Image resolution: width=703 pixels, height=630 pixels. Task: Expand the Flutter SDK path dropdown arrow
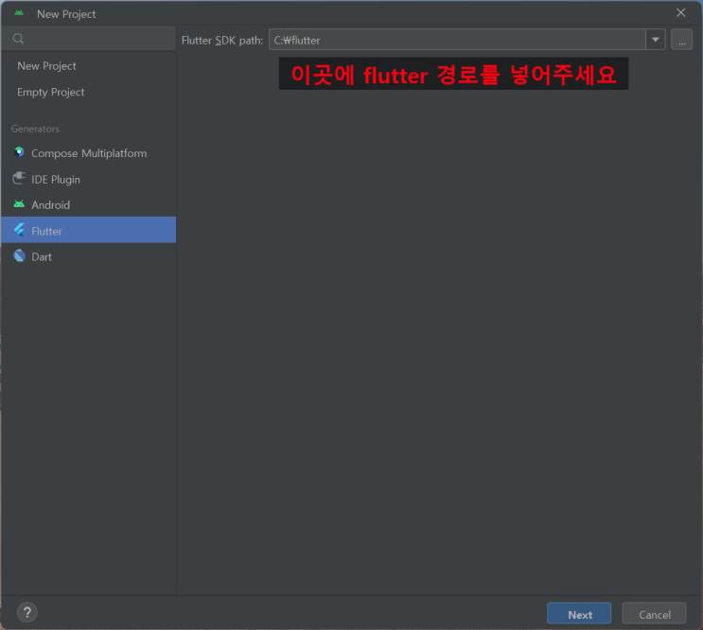[x=656, y=40]
